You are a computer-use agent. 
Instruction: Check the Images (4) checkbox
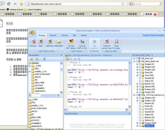[140, 64]
